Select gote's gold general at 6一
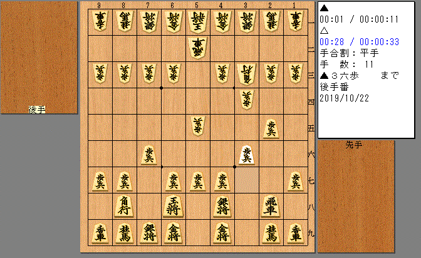Viewport: 421px width, 258px height. [x=174, y=21]
